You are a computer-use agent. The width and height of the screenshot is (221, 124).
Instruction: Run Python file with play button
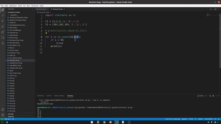pos(211,9)
